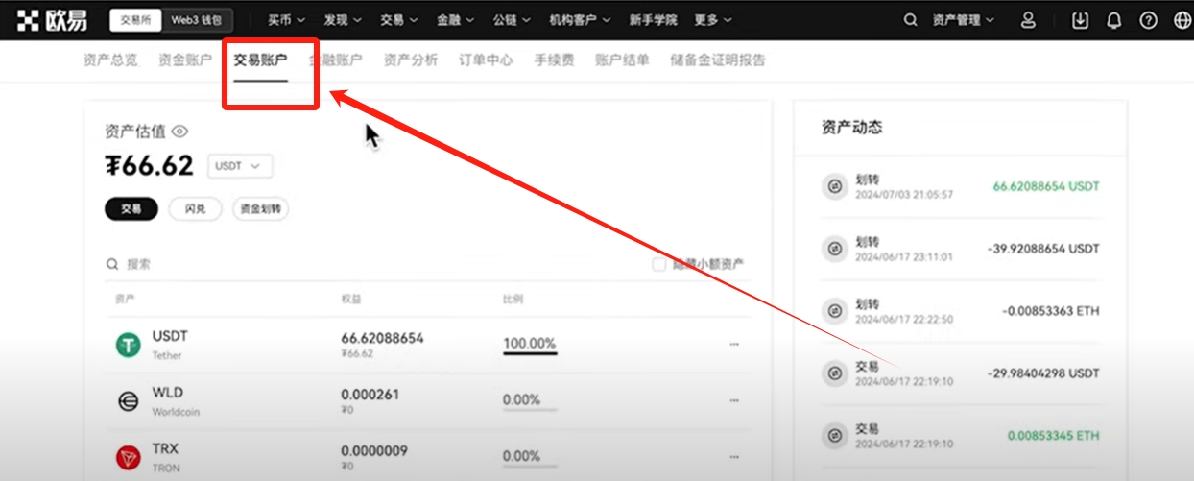Screen dimensions: 1194x481
Task: Click the TRX TRON coin icon
Action: coord(129,457)
